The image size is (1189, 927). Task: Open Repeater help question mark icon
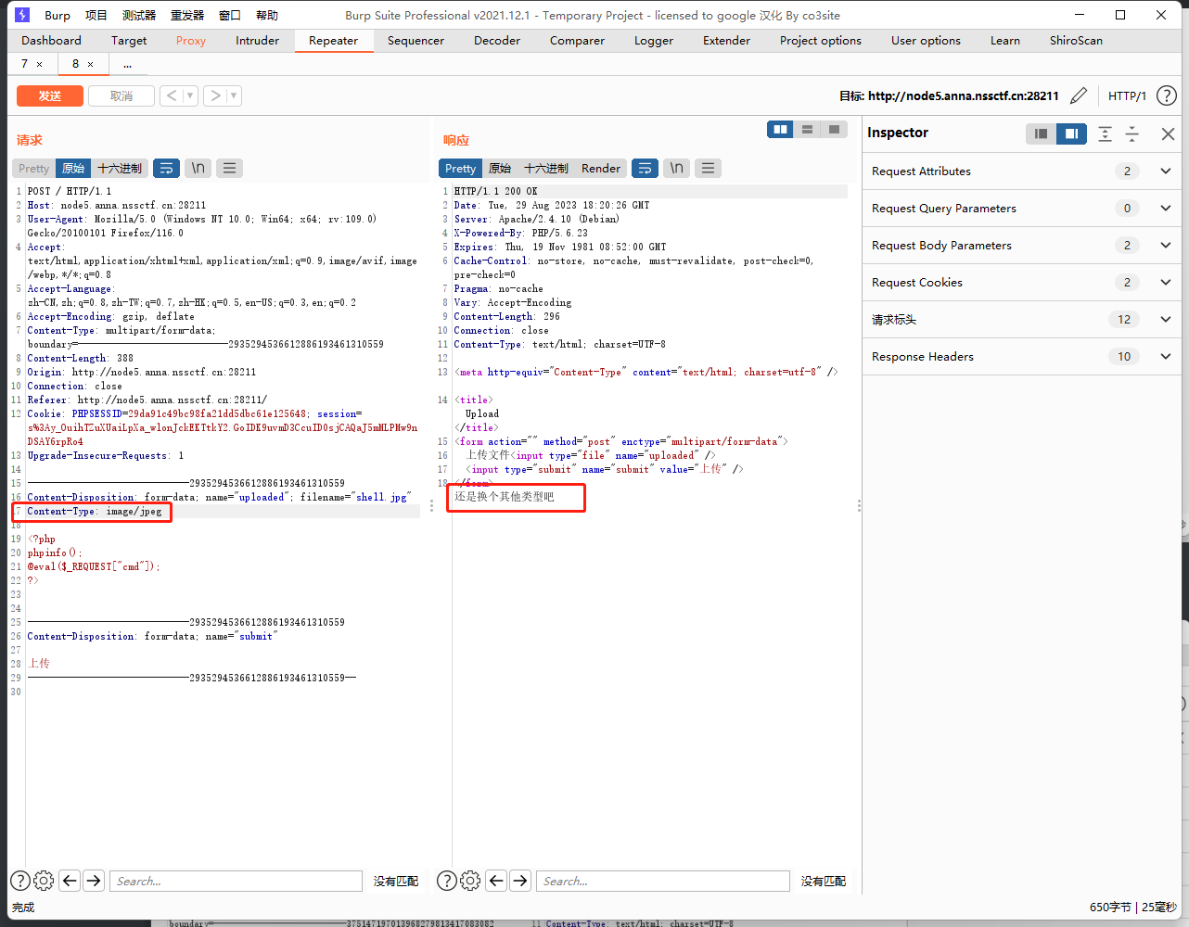1167,95
